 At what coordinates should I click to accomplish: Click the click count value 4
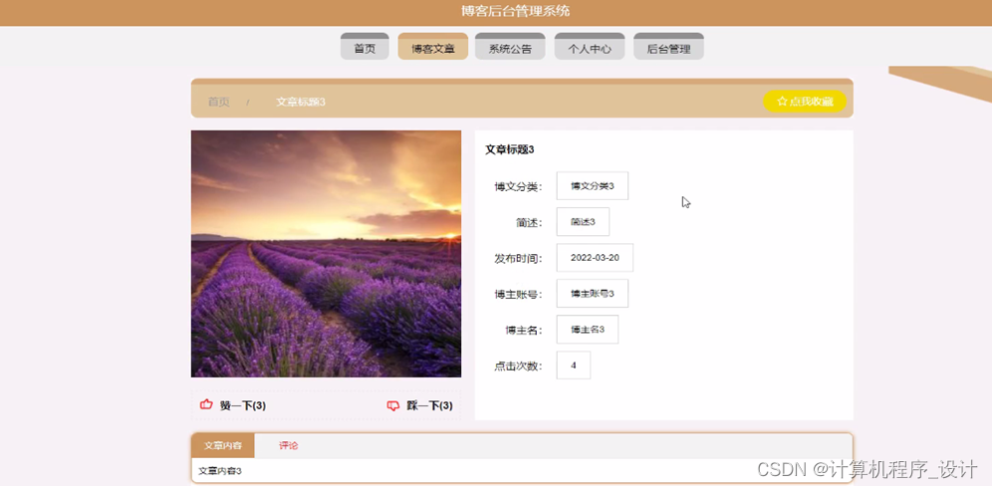pyautogui.click(x=573, y=366)
